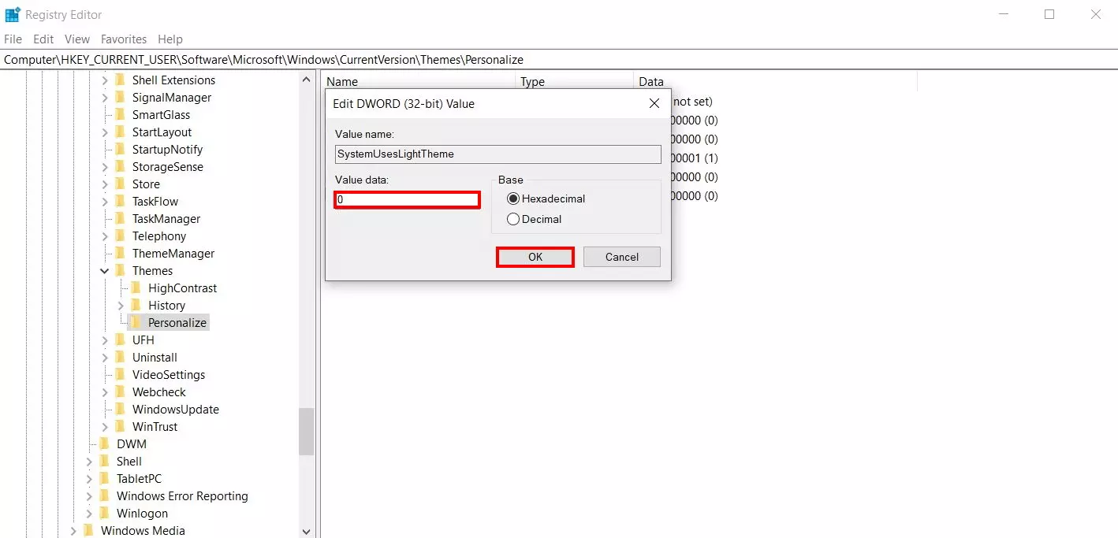Expand the WinTrust key
Screen dimensions: 1118x538
pyautogui.click(x=105, y=427)
